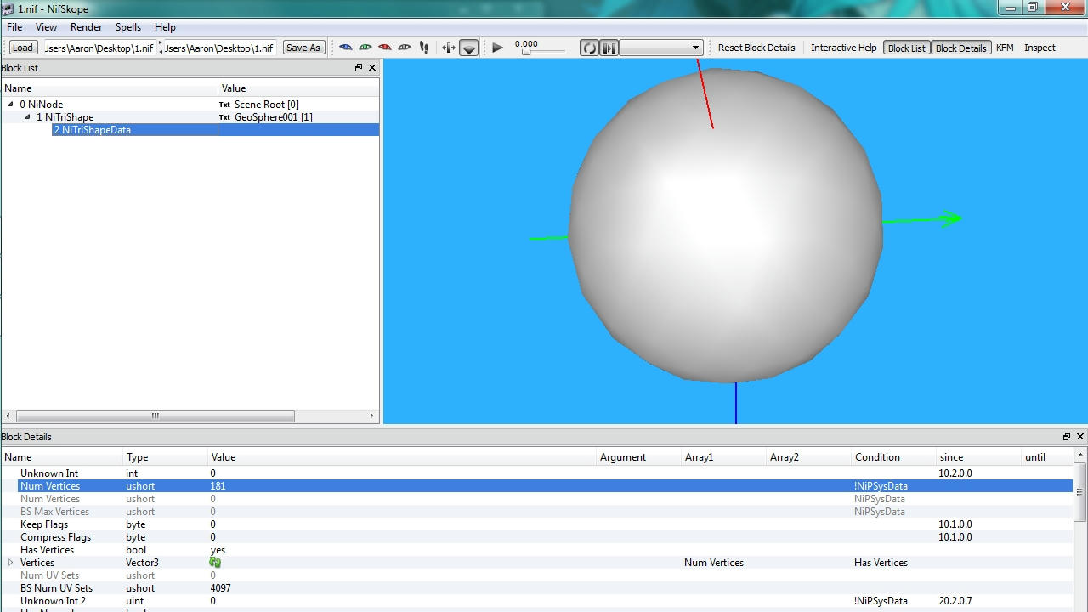Click the save file path field
Screen dimensions: 1088x612
pos(219,48)
